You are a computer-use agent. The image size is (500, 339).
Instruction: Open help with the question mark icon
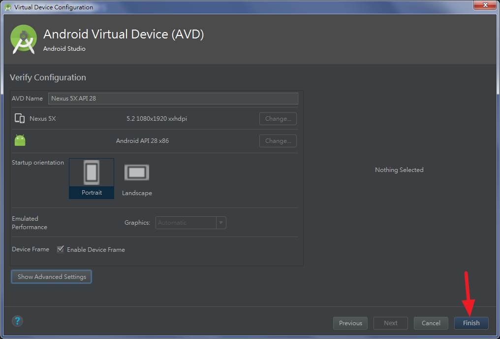pyautogui.click(x=18, y=321)
